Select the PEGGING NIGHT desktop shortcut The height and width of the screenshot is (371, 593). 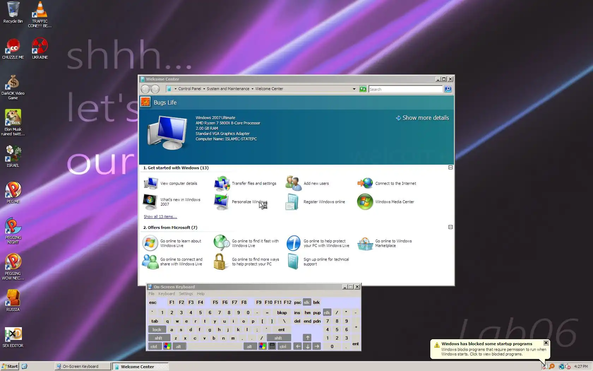(13, 231)
